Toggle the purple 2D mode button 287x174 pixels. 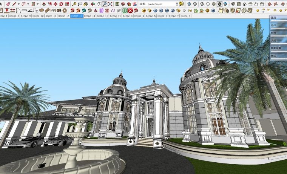pos(102,11)
